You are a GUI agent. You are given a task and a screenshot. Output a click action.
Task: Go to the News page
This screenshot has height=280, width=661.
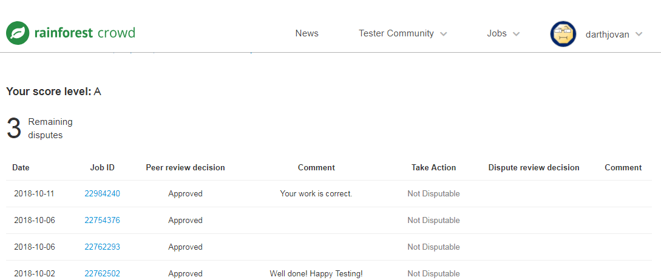pos(307,33)
